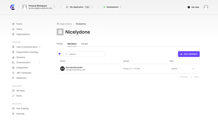This screenshot has width=218, height=125.
Task: Click the Organizations building icon in the sidebar
Action: pyautogui.click(x=13, y=34)
